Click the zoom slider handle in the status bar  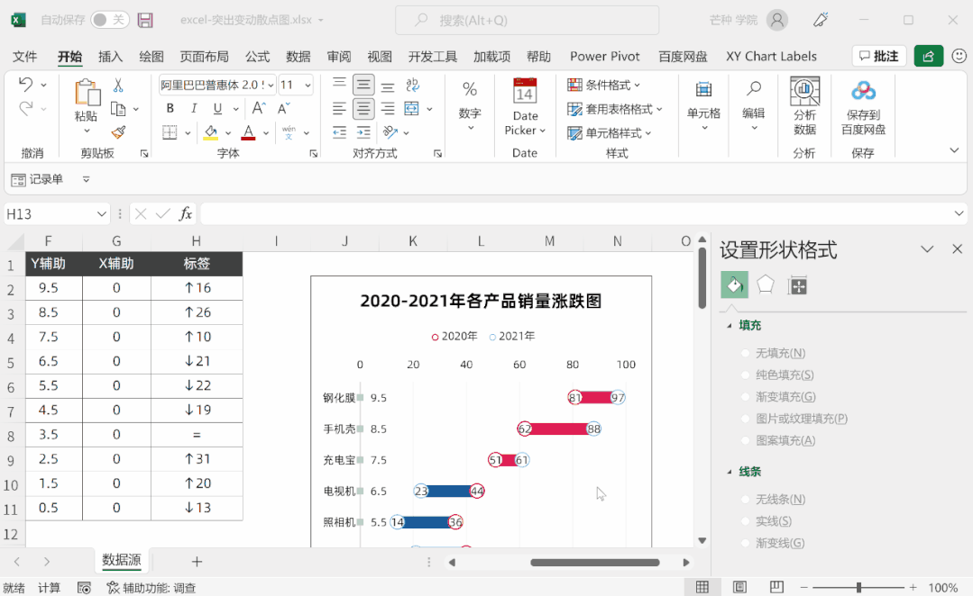pyautogui.click(x=858, y=587)
